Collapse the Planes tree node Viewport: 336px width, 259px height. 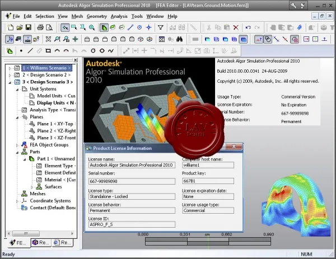tap(17, 117)
